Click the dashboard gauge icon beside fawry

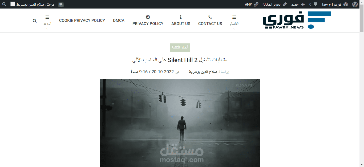point(346,4)
